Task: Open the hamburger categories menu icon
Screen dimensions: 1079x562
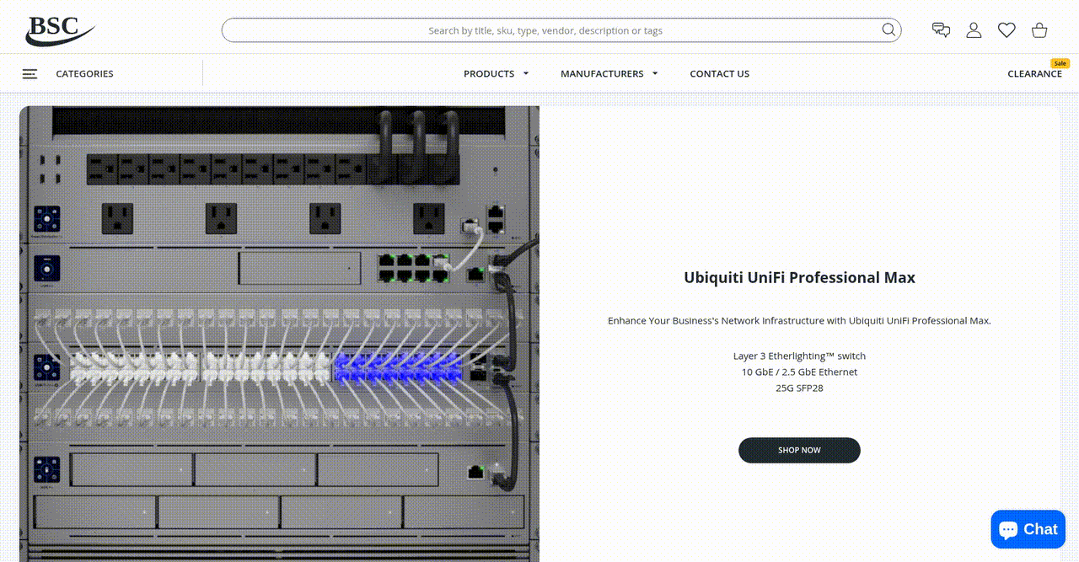Action: pos(30,74)
